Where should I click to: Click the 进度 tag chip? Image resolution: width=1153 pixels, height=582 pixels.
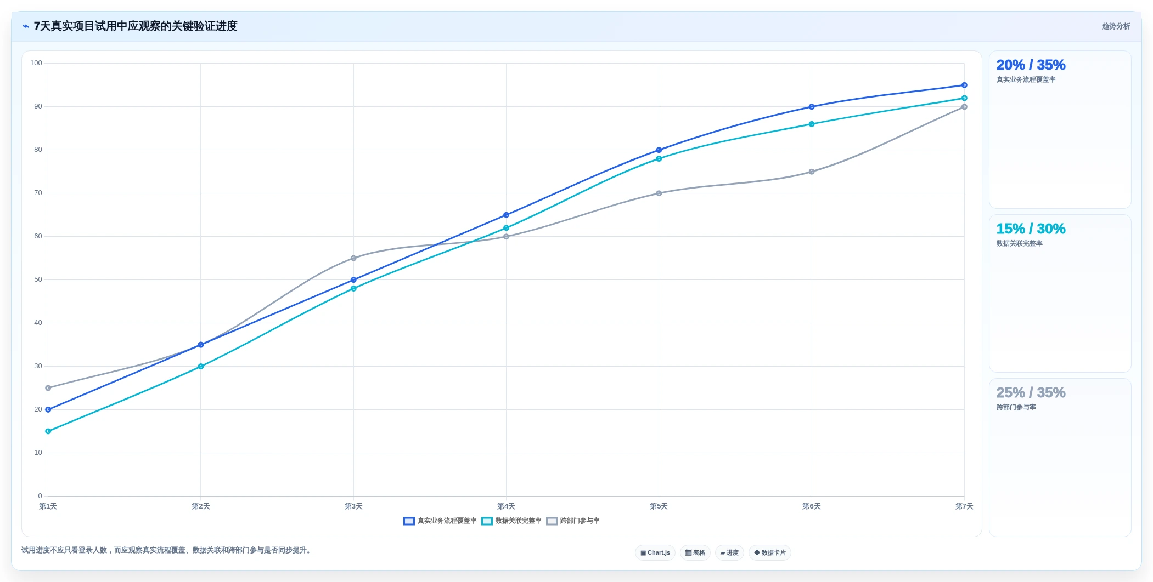click(x=729, y=552)
